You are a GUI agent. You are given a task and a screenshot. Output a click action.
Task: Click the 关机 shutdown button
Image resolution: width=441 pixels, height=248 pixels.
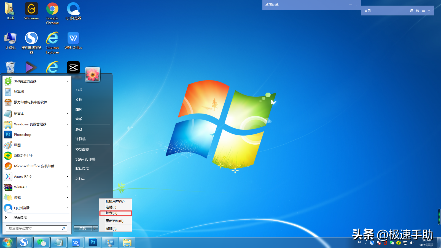click(83, 228)
